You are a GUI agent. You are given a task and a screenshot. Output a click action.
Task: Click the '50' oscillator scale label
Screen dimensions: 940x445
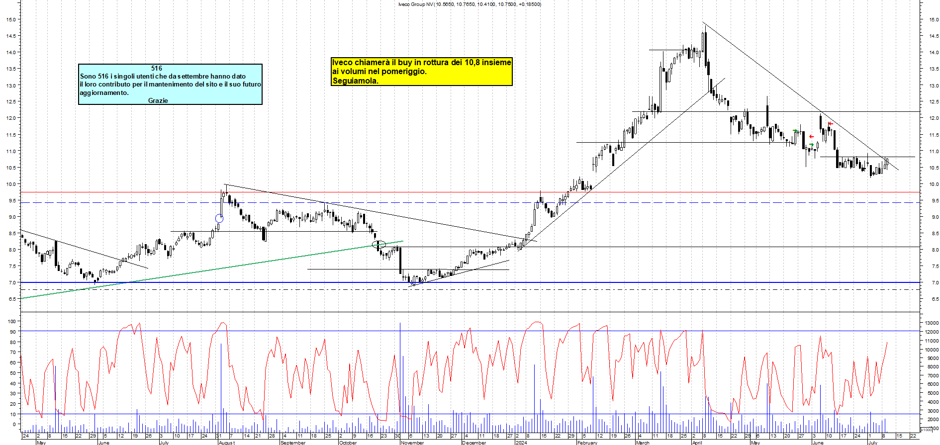pyautogui.click(x=13, y=373)
